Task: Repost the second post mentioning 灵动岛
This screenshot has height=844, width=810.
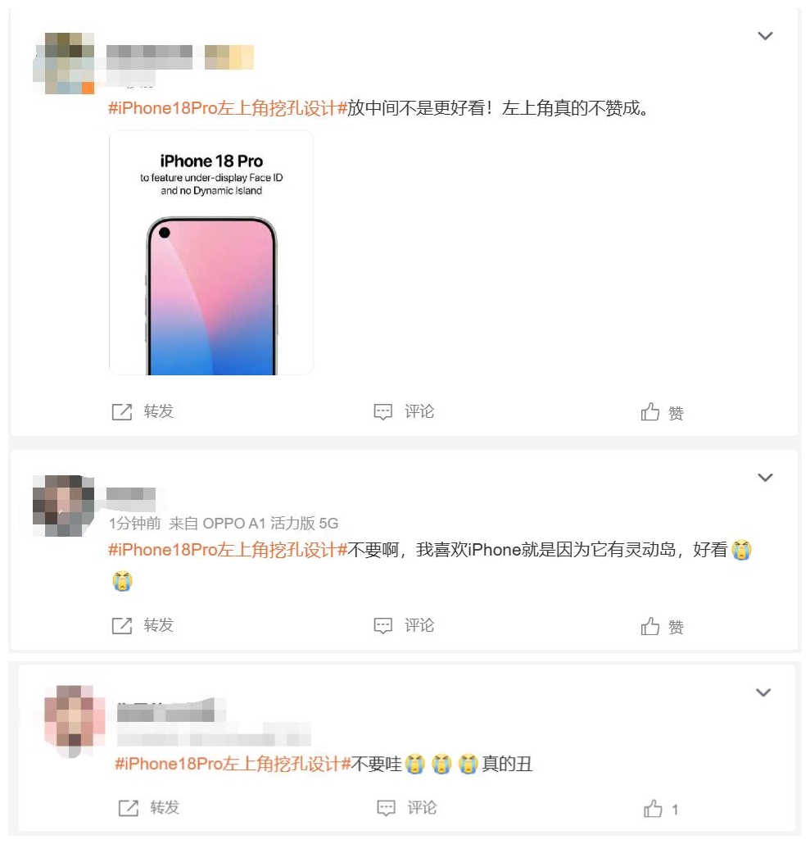Action: [143, 625]
